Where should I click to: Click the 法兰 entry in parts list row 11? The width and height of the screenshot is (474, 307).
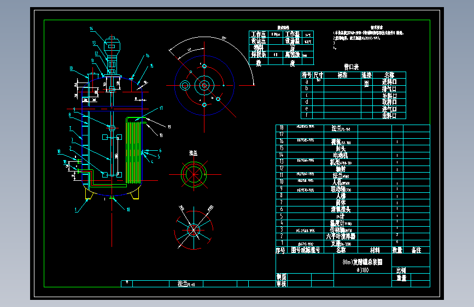coord(341,175)
